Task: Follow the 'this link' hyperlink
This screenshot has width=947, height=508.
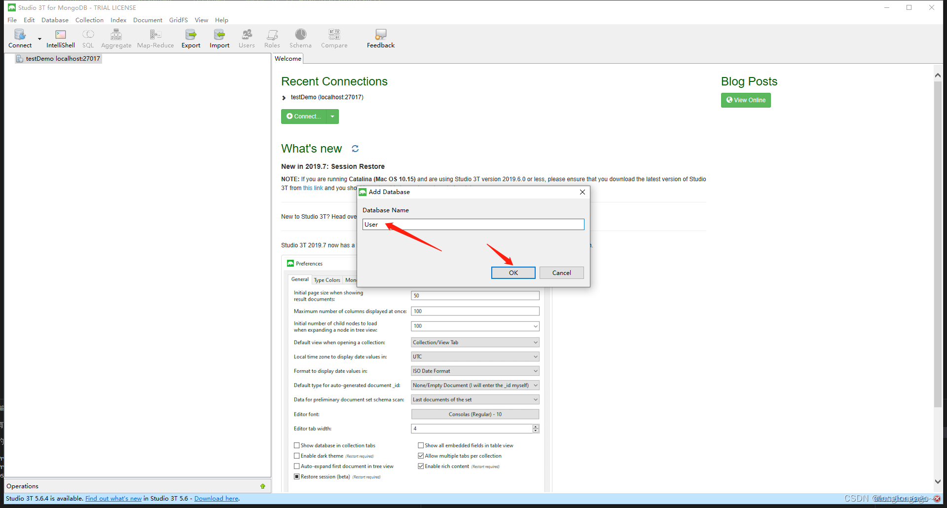Action: click(313, 188)
